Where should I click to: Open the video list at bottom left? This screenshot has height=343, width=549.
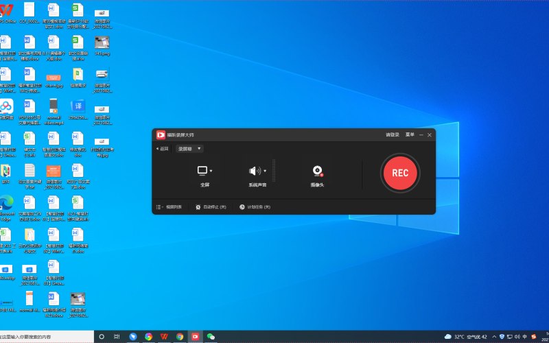click(169, 207)
